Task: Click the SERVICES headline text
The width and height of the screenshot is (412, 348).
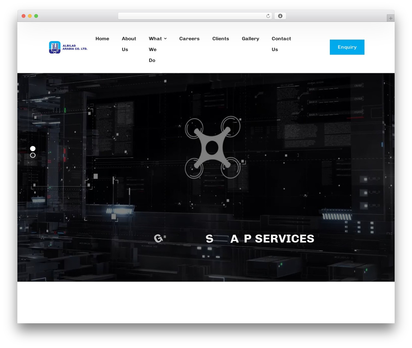Action: pyautogui.click(x=285, y=239)
